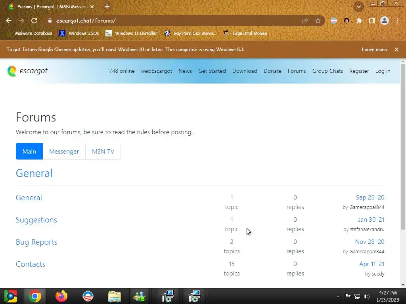Viewport: 406px width, 304px height.
Task: Reload the page with refresh icon
Action: click(34, 21)
